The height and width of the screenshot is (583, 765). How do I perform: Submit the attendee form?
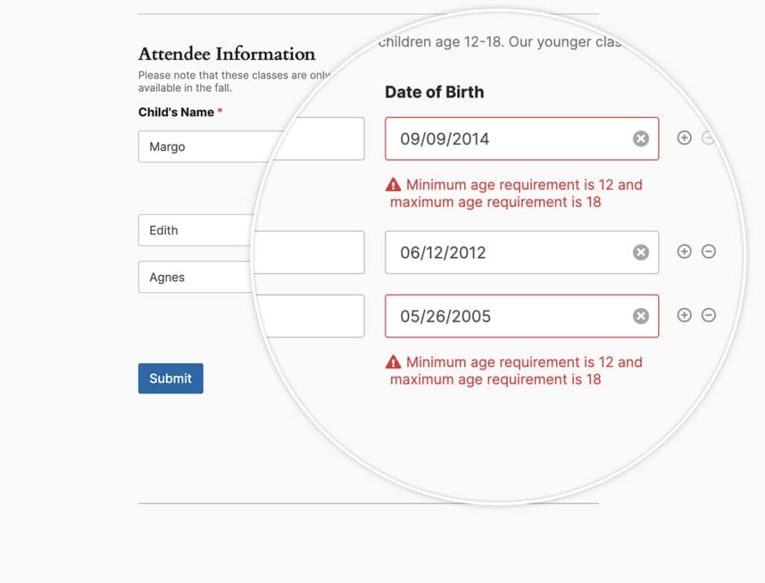click(x=170, y=378)
